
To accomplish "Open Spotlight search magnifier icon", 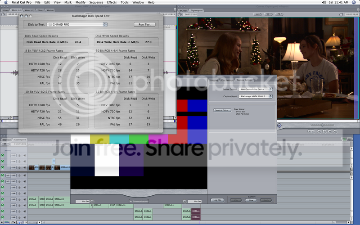I will [x=354, y=2].
